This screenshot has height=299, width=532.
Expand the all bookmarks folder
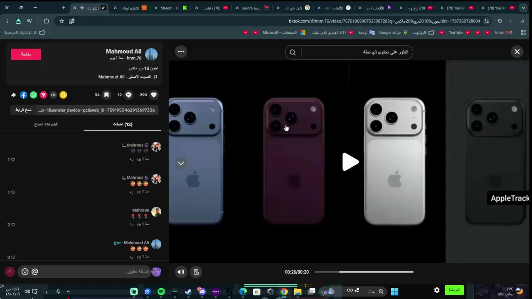point(24,32)
